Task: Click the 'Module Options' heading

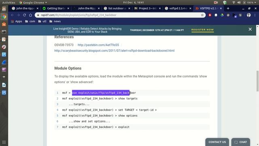Action: [68, 68]
